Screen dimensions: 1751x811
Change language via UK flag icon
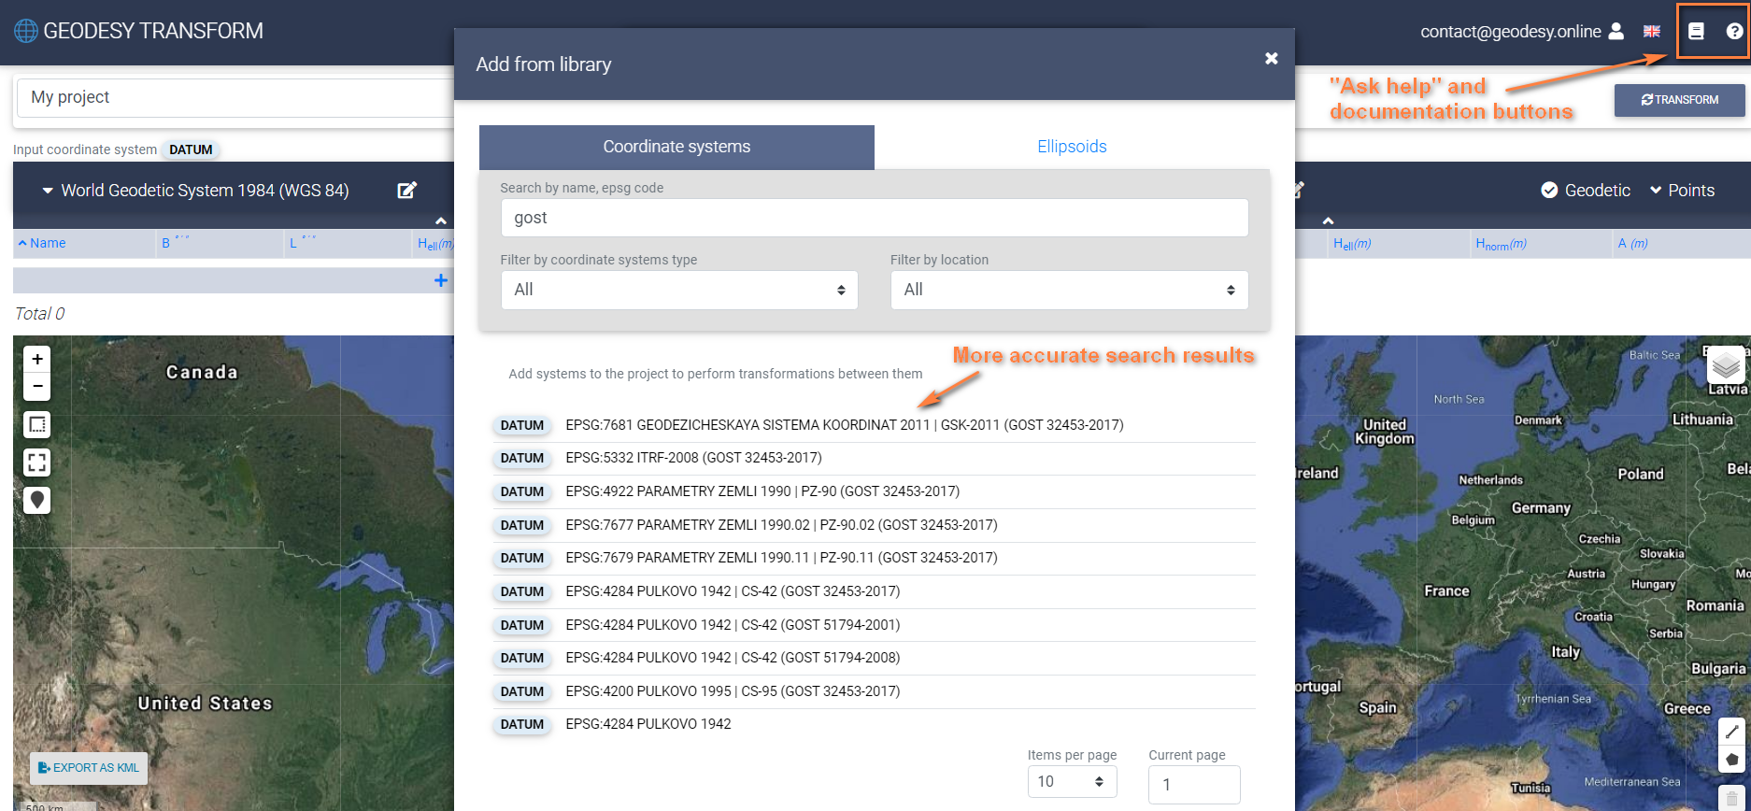tap(1652, 32)
